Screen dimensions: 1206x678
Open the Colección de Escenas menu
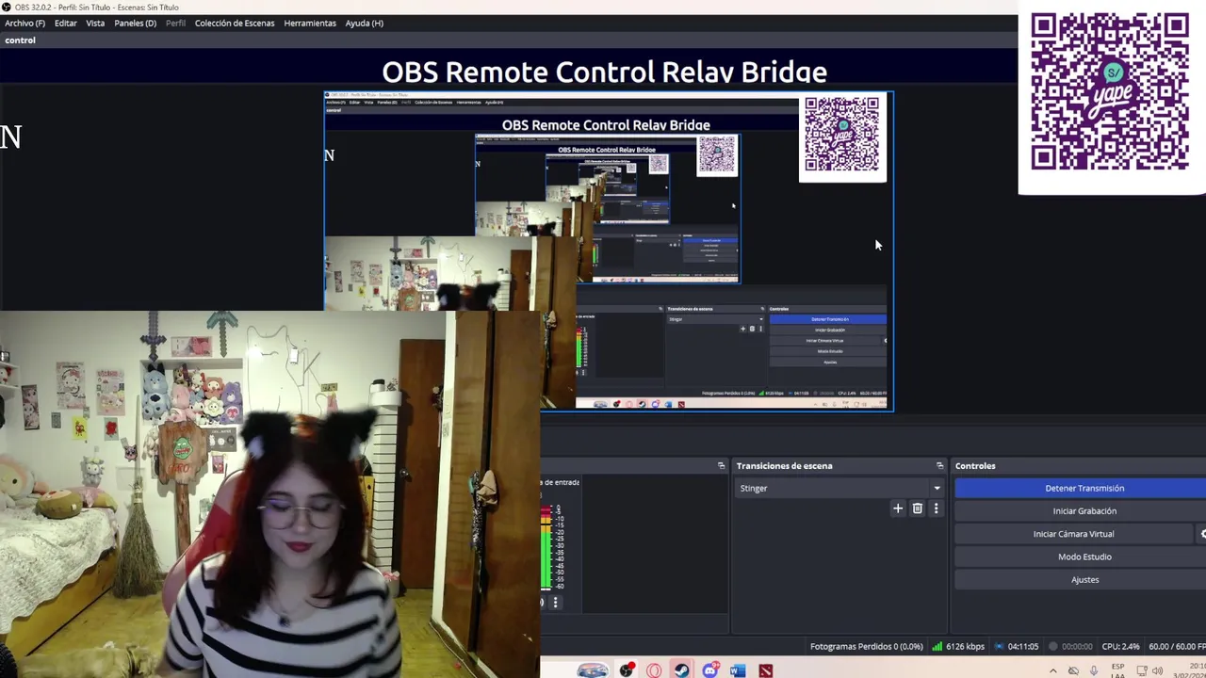tap(235, 23)
